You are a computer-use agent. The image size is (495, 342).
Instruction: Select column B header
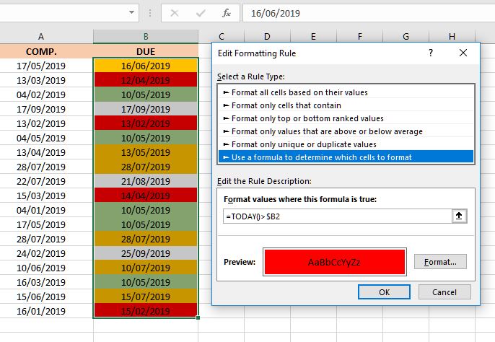146,37
